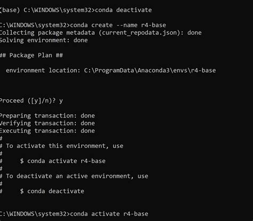Click the '(base)' environment prefix
This screenshot has height=221, width=253.
(10, 10)
